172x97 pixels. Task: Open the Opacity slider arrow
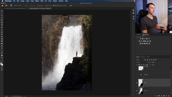point(156,62)
